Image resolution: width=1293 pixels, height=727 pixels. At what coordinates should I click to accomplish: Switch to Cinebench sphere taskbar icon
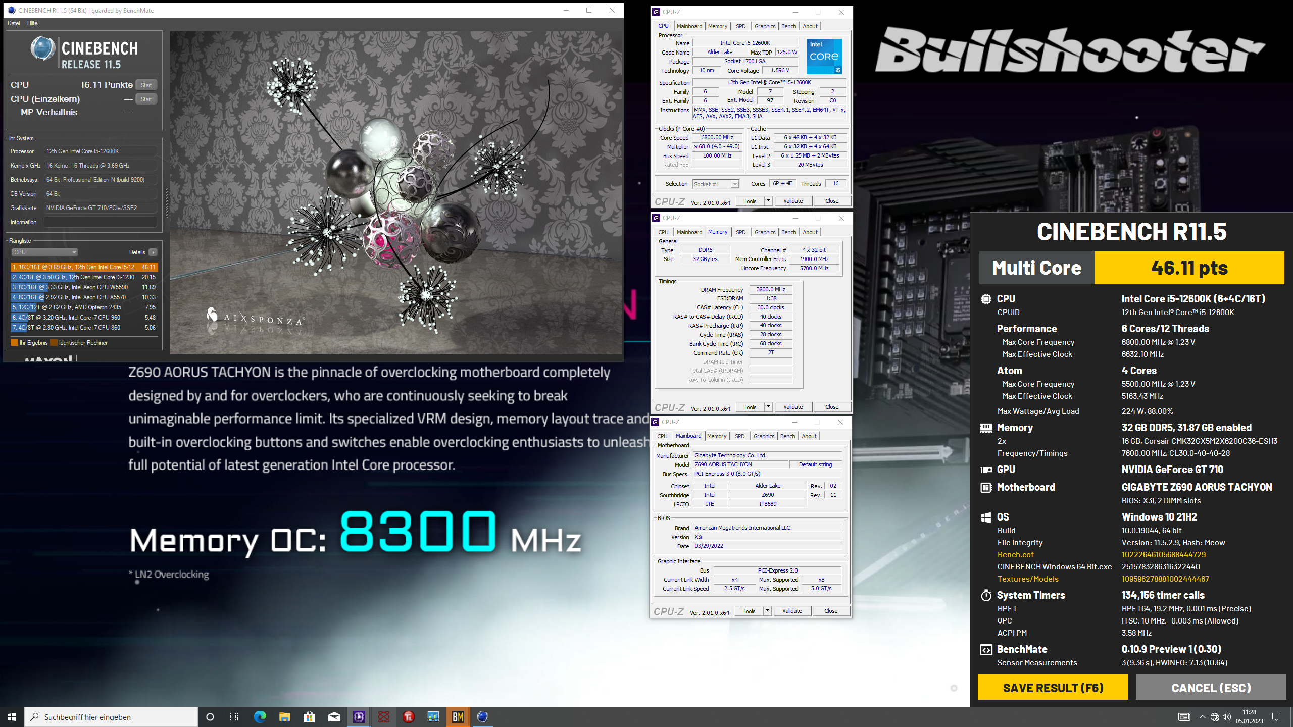tap(482, 717)
